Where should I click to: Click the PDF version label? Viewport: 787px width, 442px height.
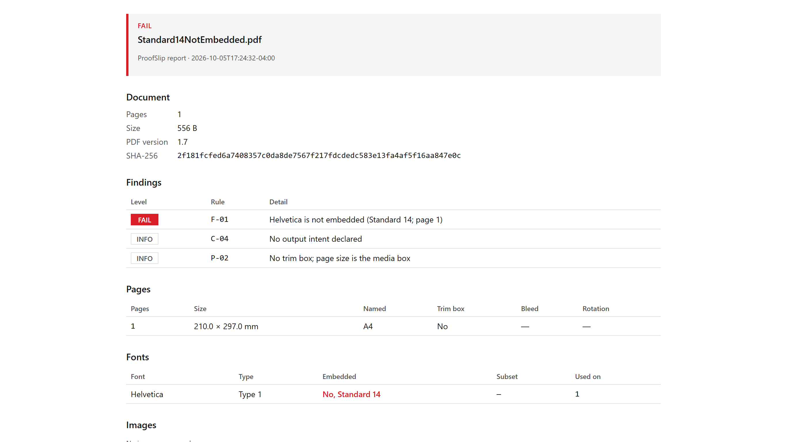[x=147, y=142]
